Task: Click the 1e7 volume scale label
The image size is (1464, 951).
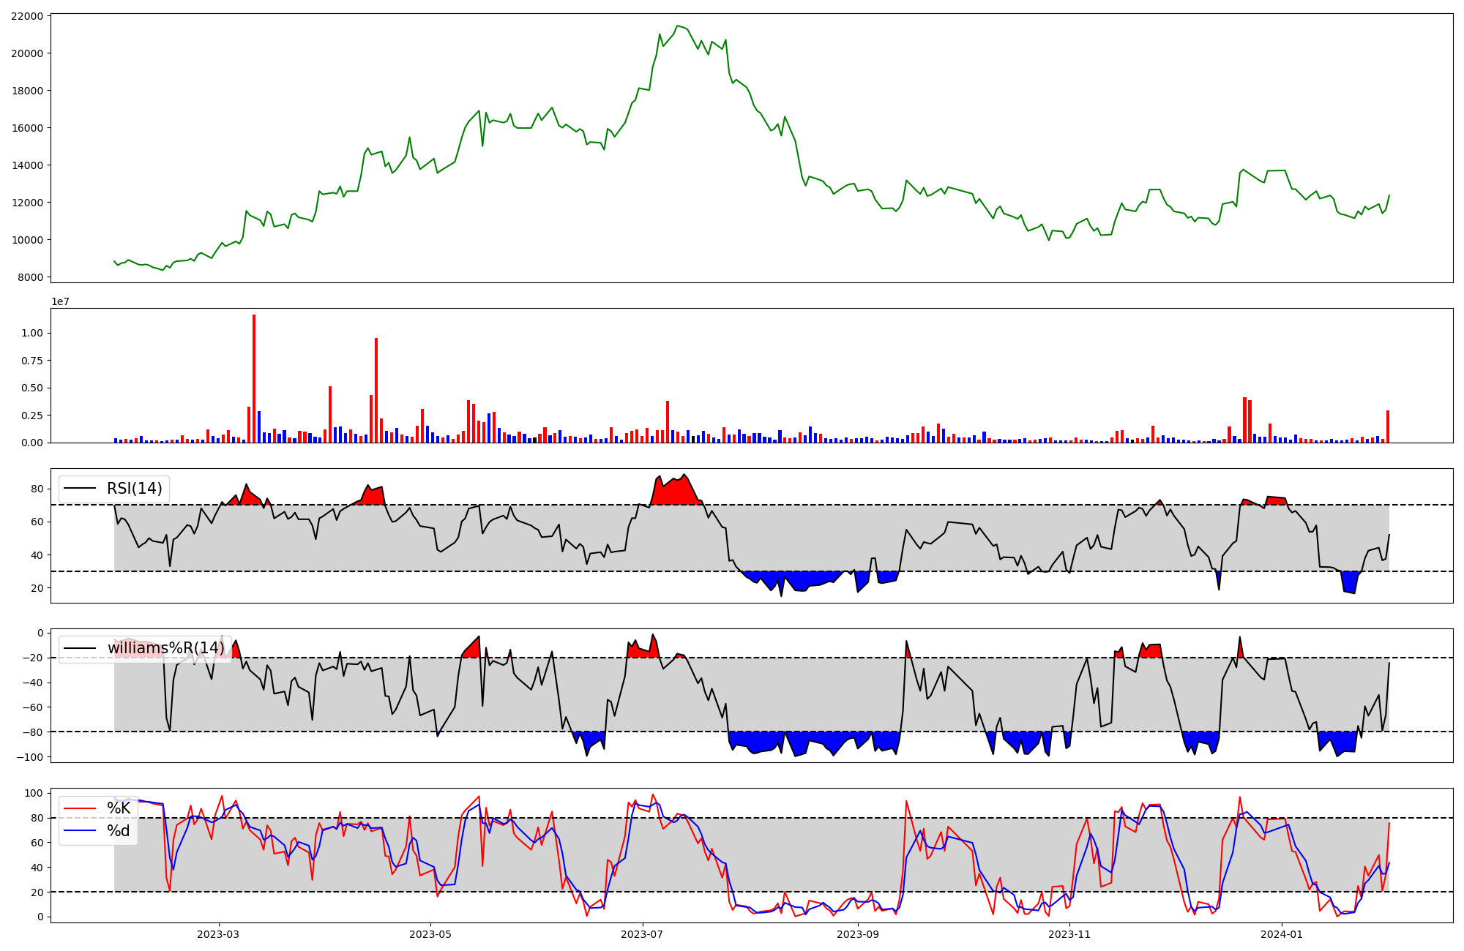Action: pos(60,301)
